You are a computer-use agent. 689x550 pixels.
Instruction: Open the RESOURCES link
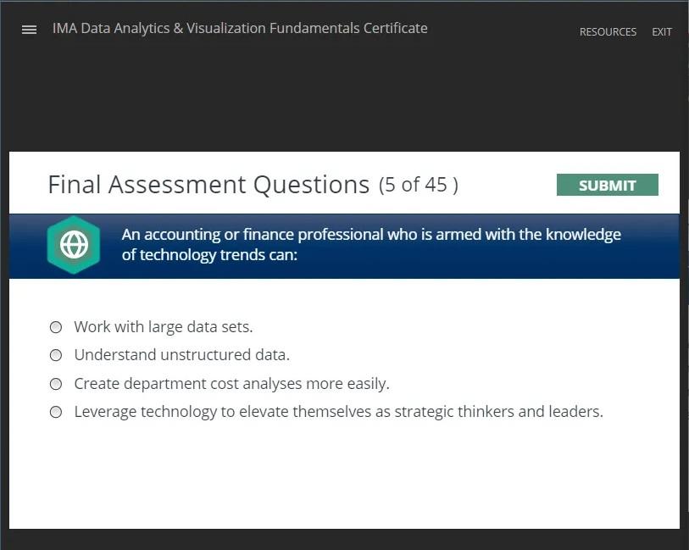tap(607, 31)
